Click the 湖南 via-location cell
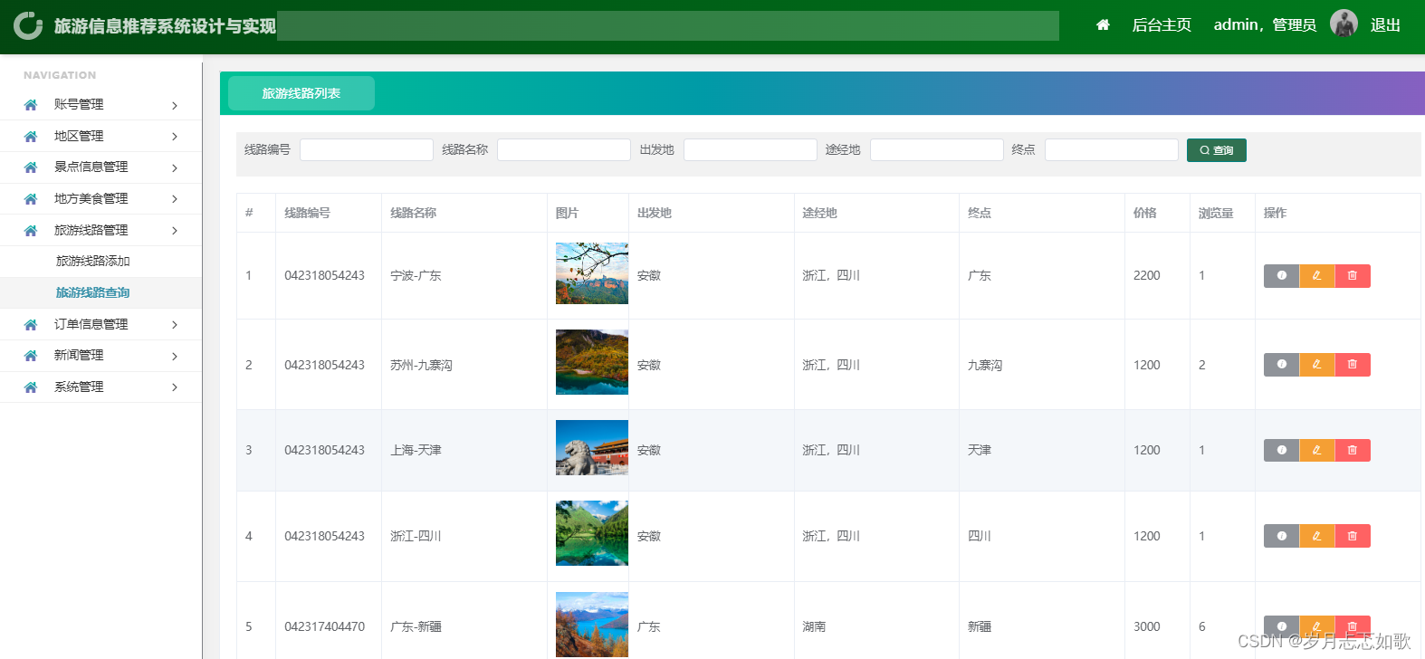Viewport: 1425px width, 659px height. pos(814,626)
